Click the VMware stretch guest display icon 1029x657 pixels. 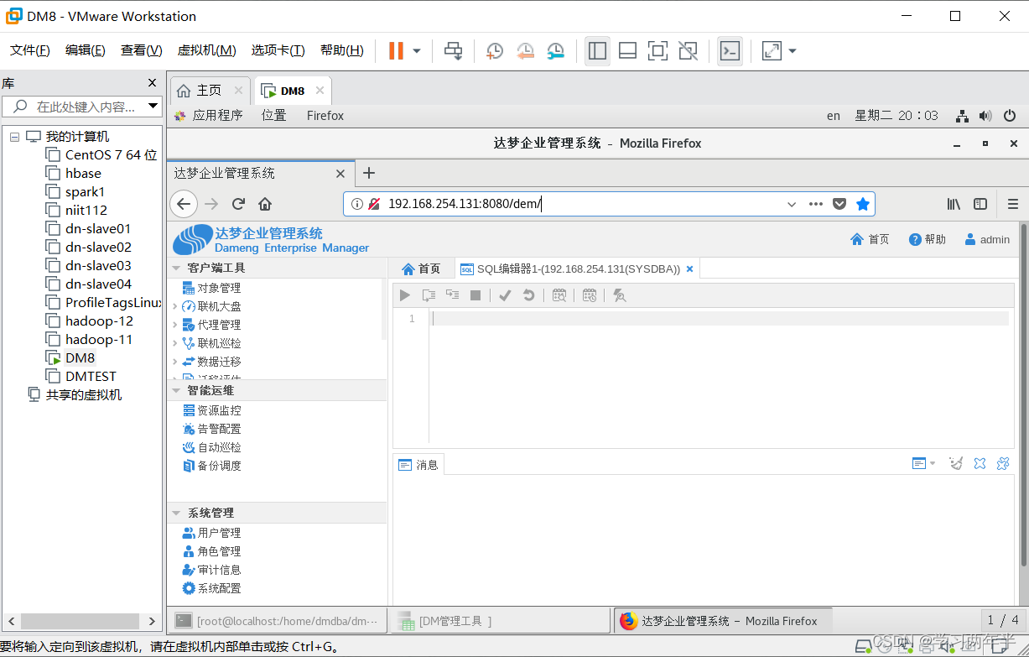click(x=772, y=51)
